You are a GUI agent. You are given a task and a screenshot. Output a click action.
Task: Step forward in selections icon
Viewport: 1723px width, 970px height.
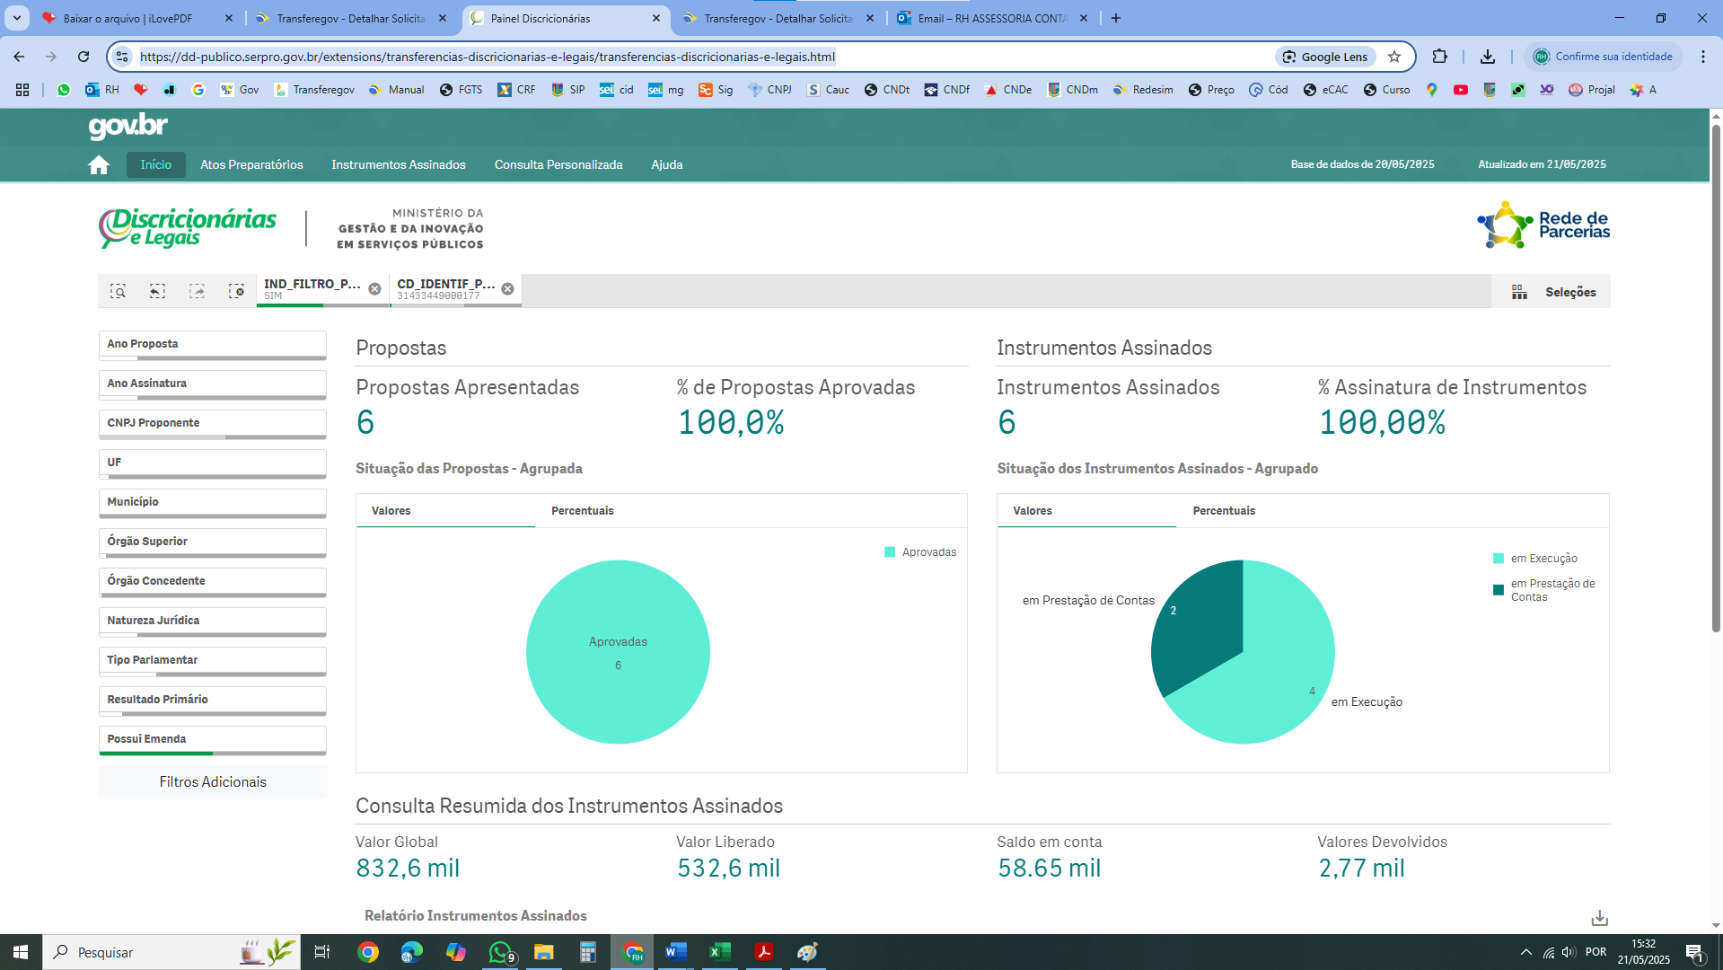[197, 291]
